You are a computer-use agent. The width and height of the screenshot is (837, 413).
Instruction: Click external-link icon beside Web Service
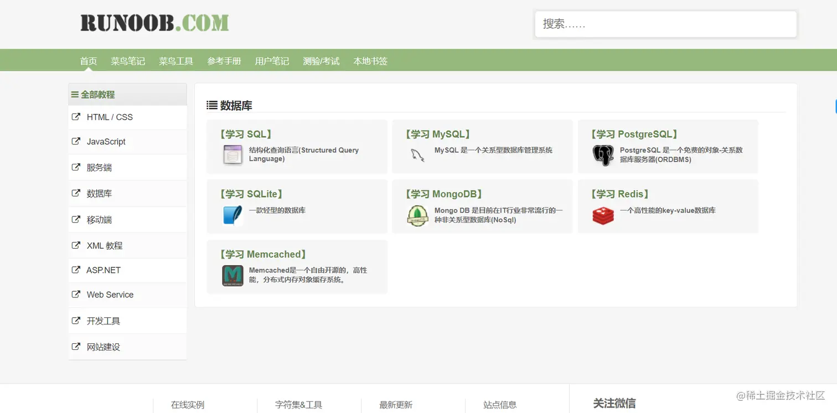coord(76,295)
